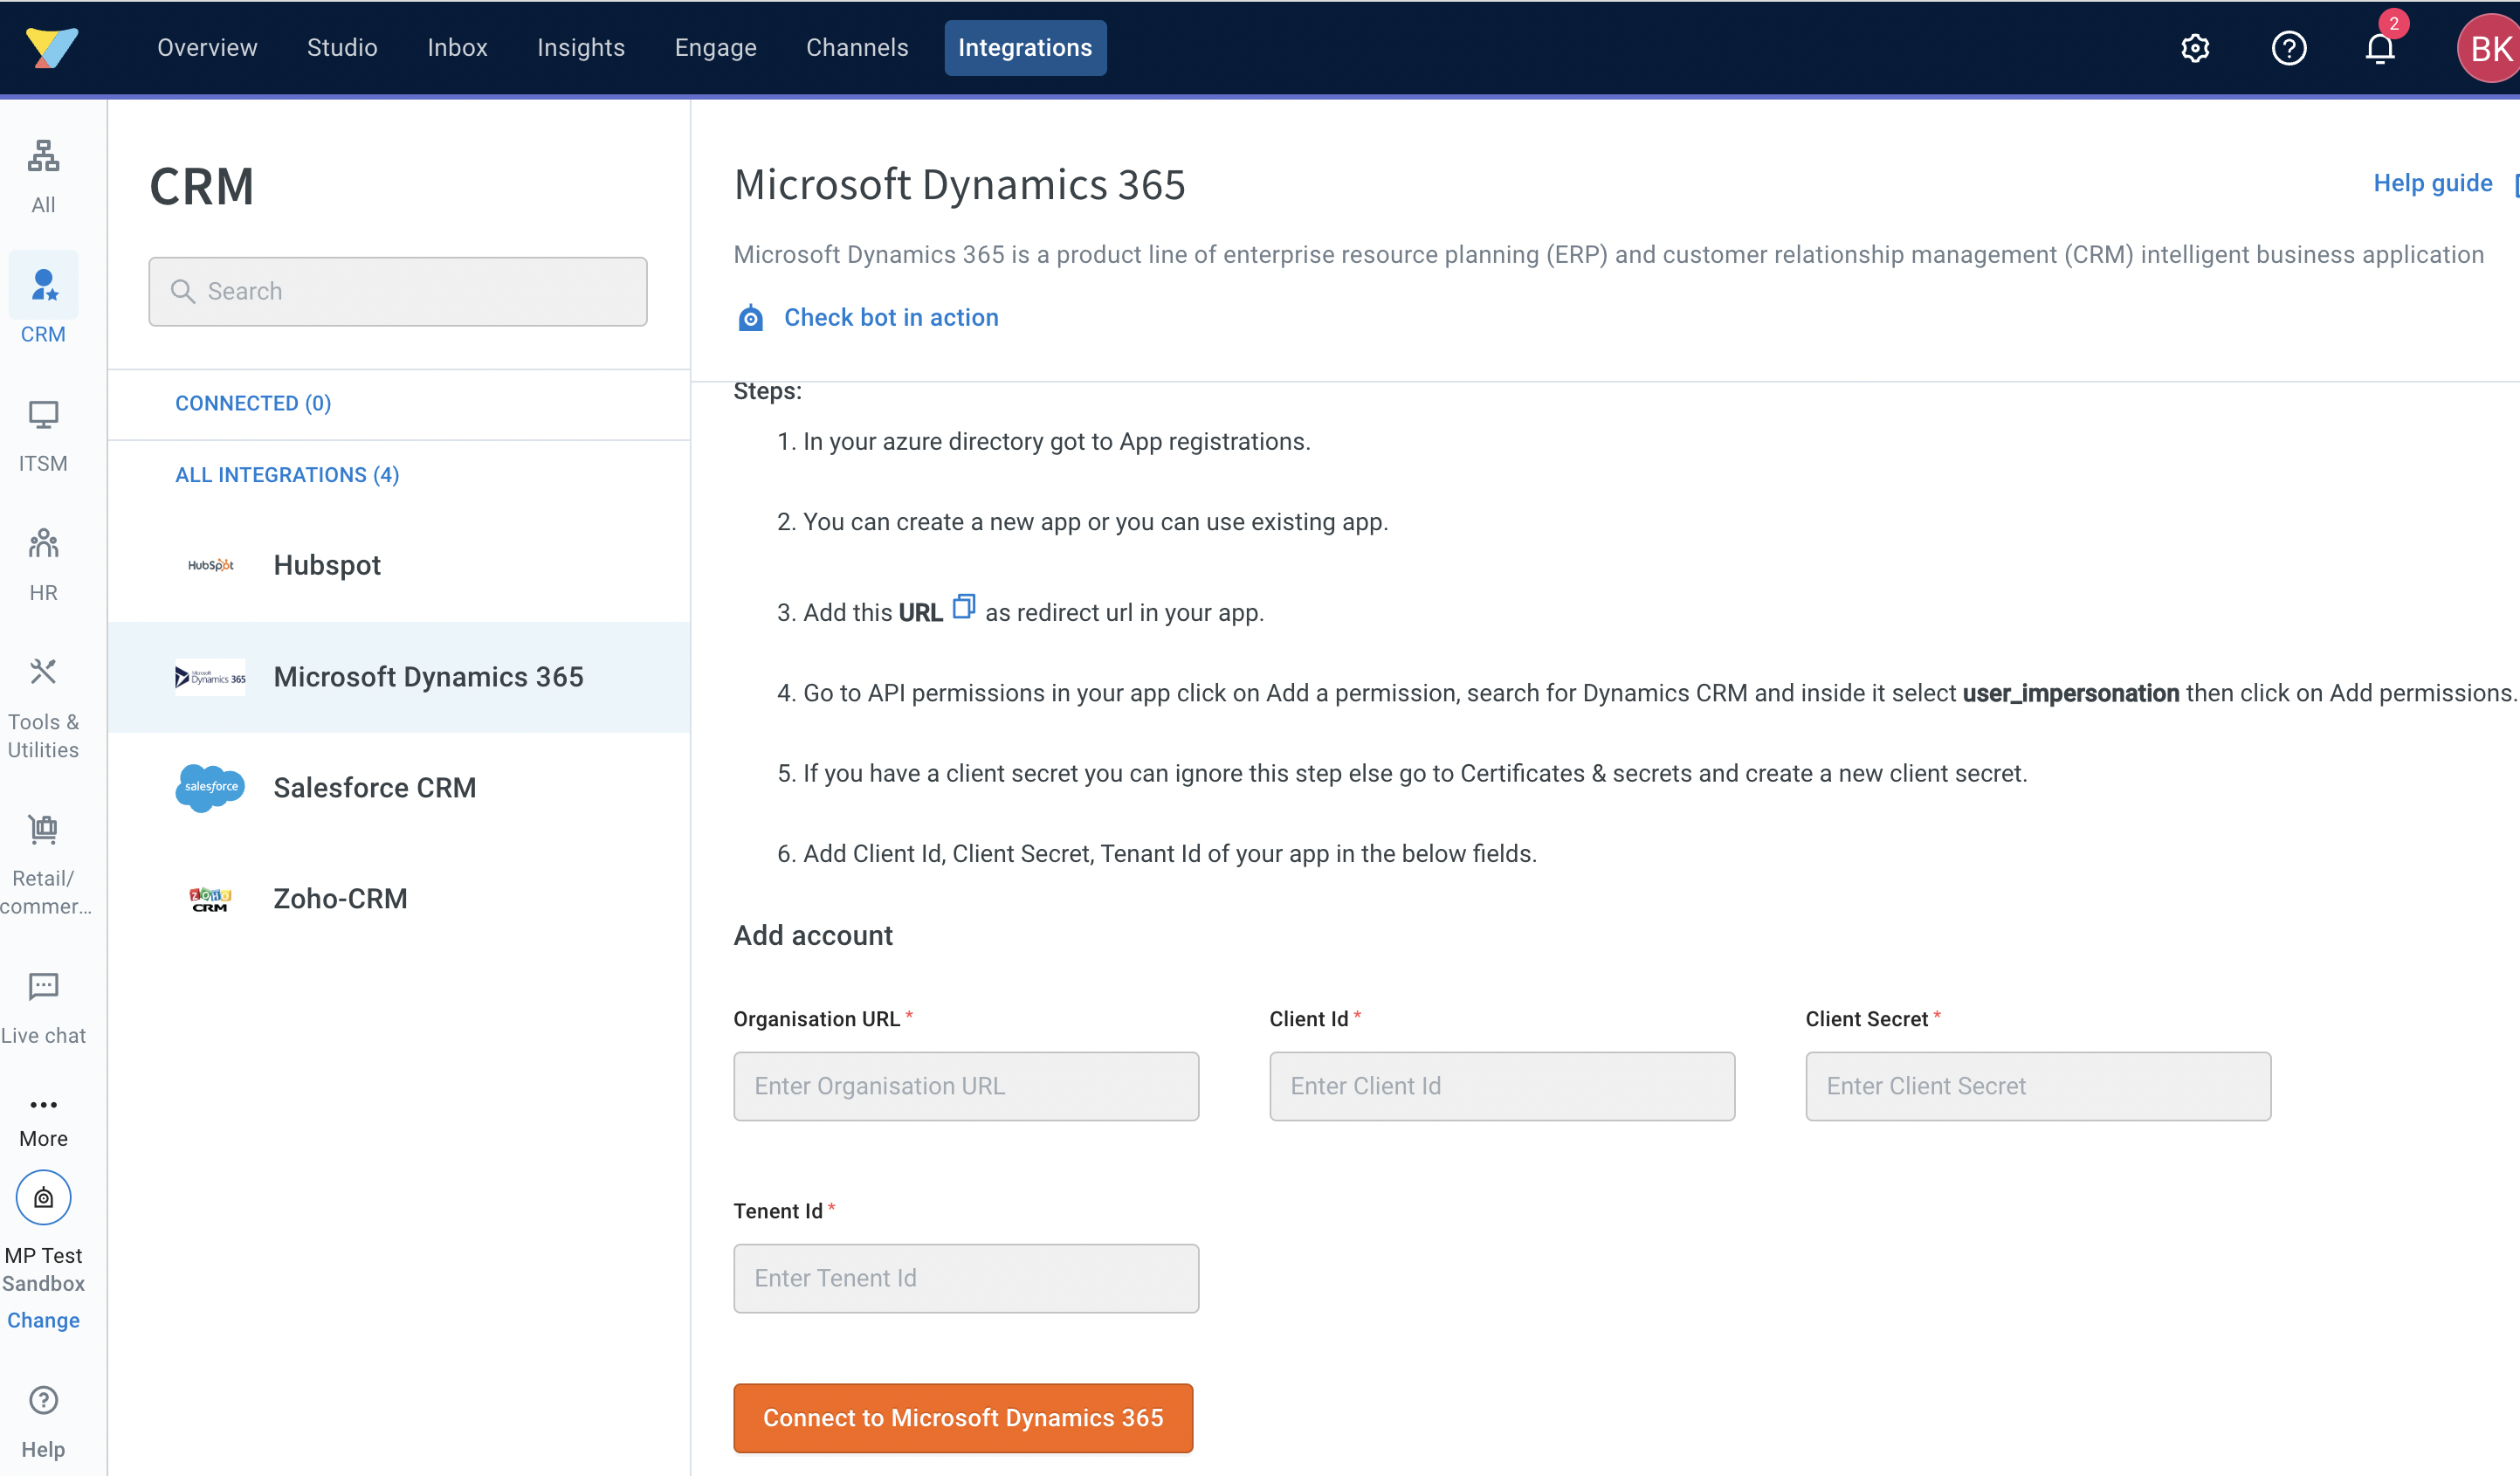The width and height of the screenshot is (2520, 1476).
Task: Click the Hubspot logo icon
Action: pyautogui.click(x=210, y=565)
